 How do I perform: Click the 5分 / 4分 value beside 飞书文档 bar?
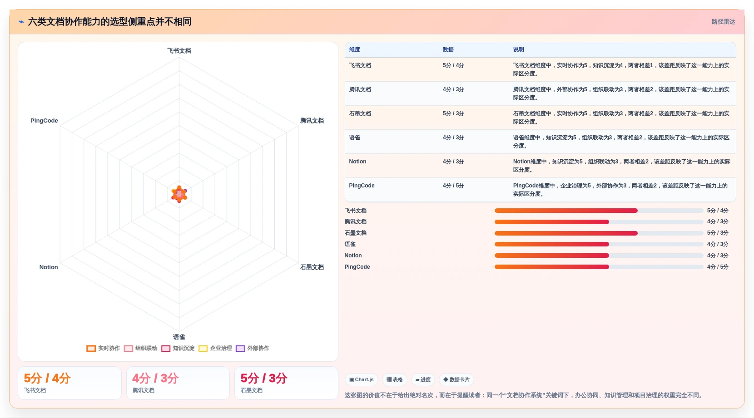[x=718, y=211]
